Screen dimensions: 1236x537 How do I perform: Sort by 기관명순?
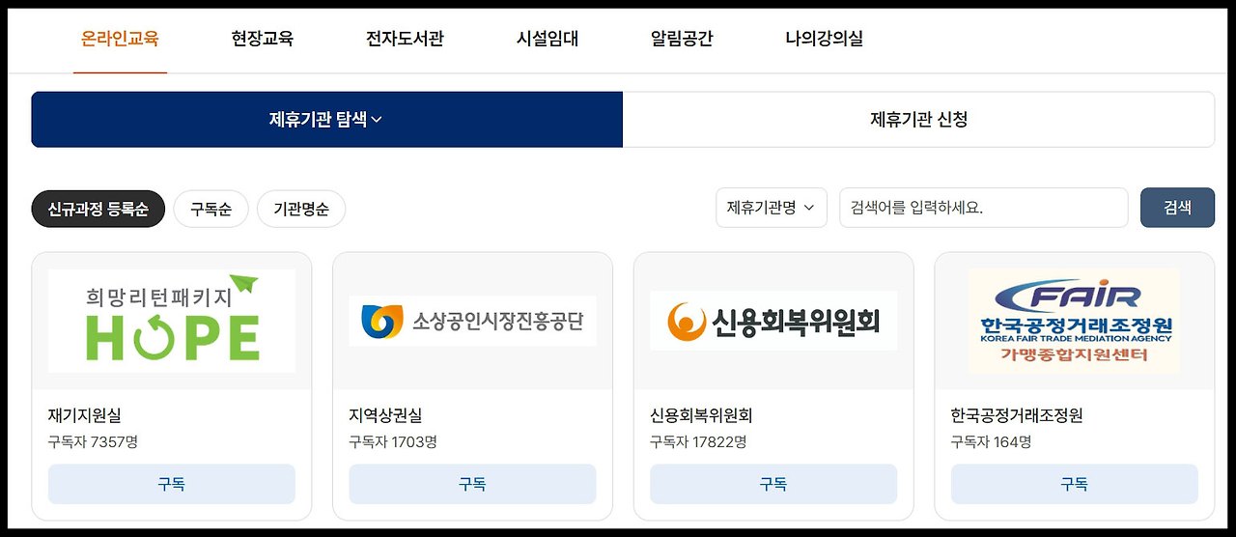[x=301, y=209]
